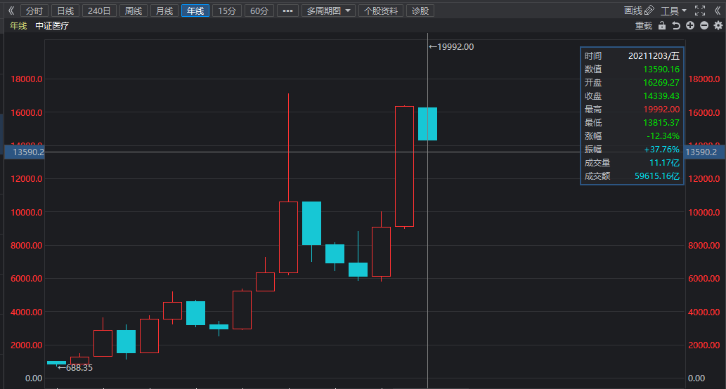Click the tall hollow red candle reaching 16000
This screenshot has width=726, height=389.
404,166
